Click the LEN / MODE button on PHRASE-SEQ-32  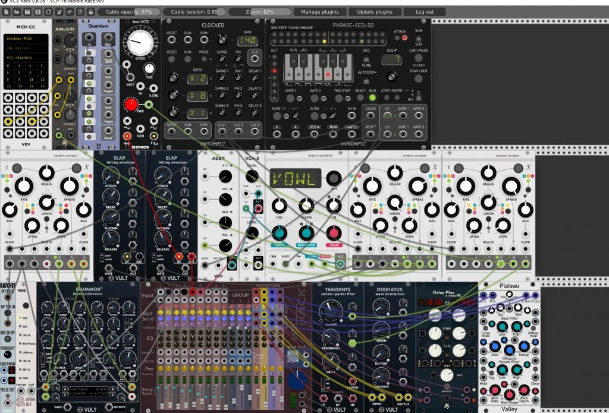pos(418,59)
